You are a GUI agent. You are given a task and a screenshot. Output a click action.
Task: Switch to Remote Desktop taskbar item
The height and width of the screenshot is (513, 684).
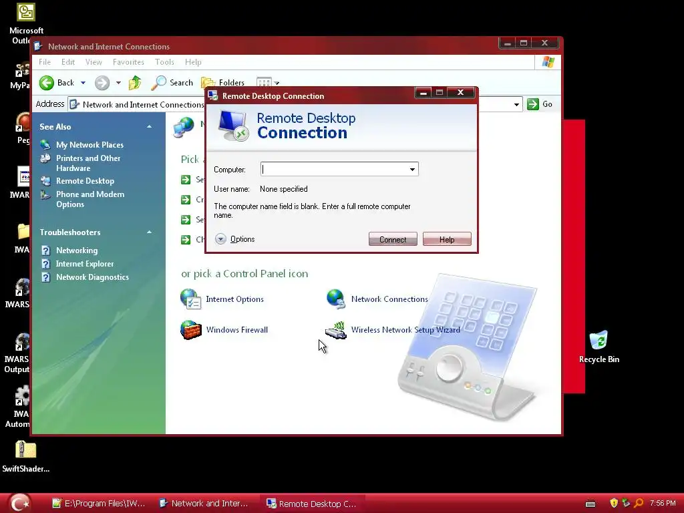[311, 504]
